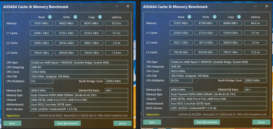Viewport: 273px width, 129px height.
Task: Select memory latency 67.0 ns
Action: (117, 23)
